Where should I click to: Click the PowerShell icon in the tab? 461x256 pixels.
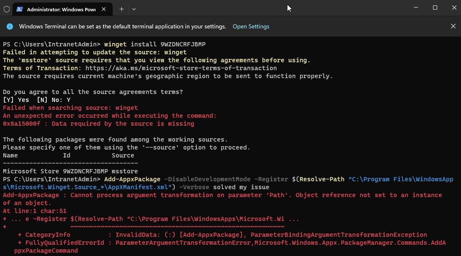(20, 9)
